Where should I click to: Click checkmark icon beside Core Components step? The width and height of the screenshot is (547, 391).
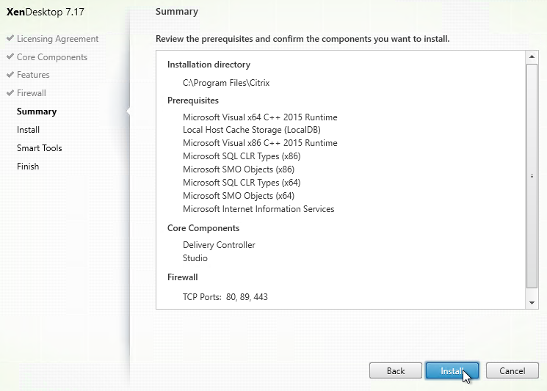coord(10,56)
